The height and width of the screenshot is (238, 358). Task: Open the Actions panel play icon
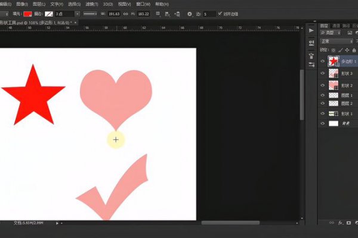311,30
